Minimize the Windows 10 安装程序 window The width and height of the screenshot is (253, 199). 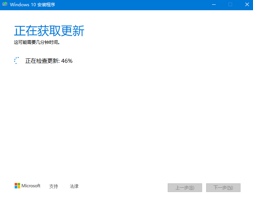coord(213,5)
